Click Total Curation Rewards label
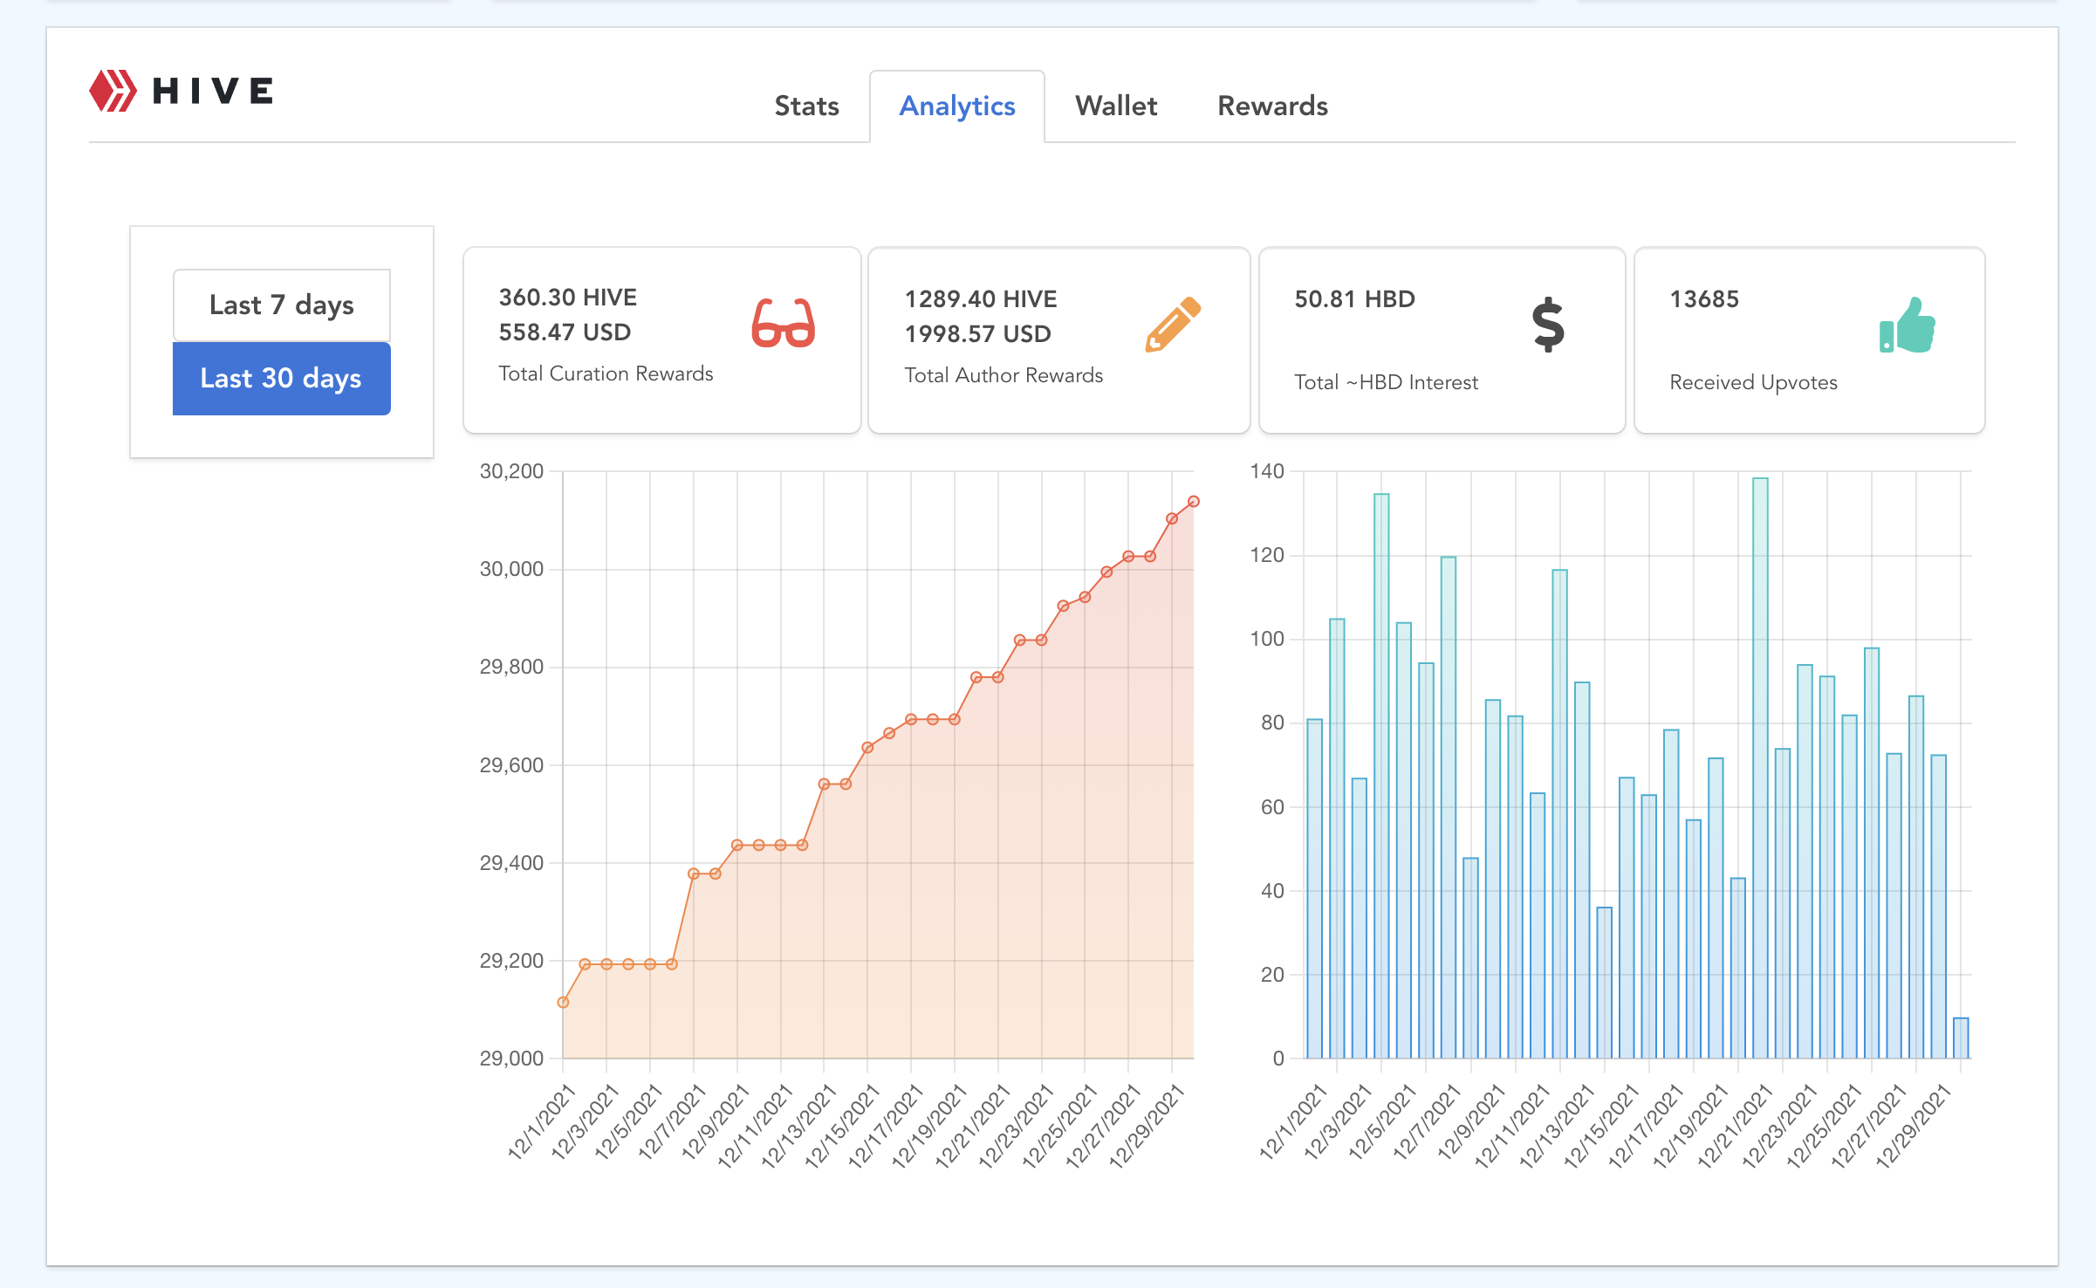The width and height of the screenshot is (2096, 1288). pyautogui.click(x=606, y=373)
